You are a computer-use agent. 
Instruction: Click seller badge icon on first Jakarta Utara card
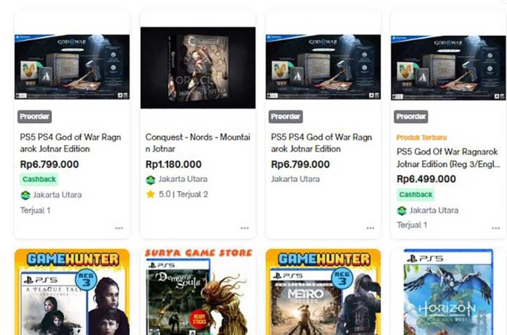point(25,195)
